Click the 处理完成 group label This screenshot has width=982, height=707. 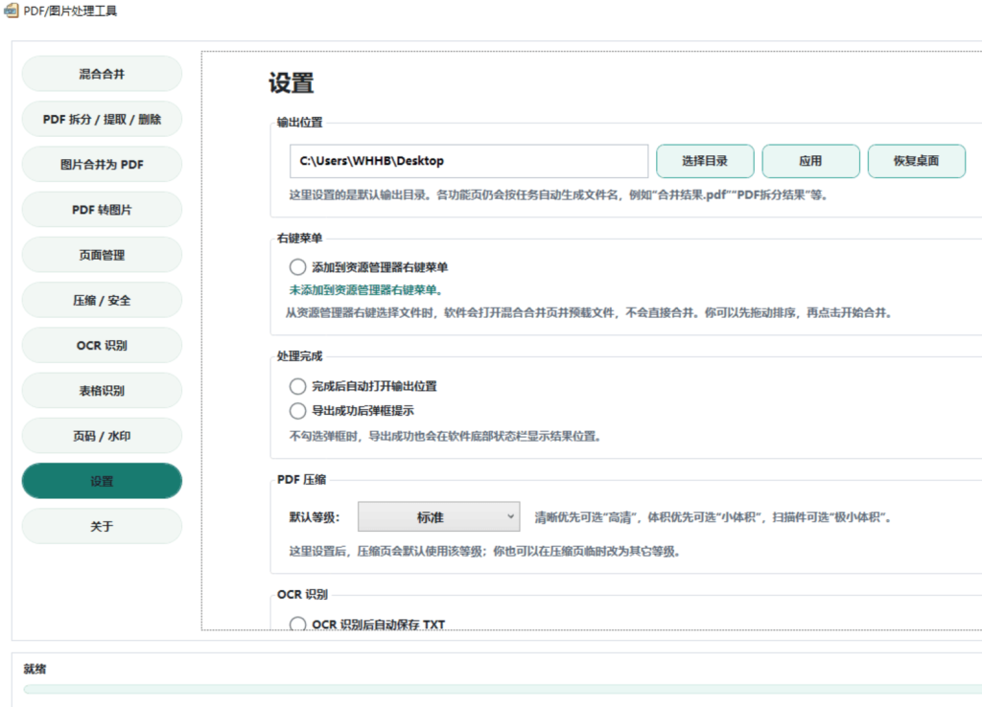(300, 356)
